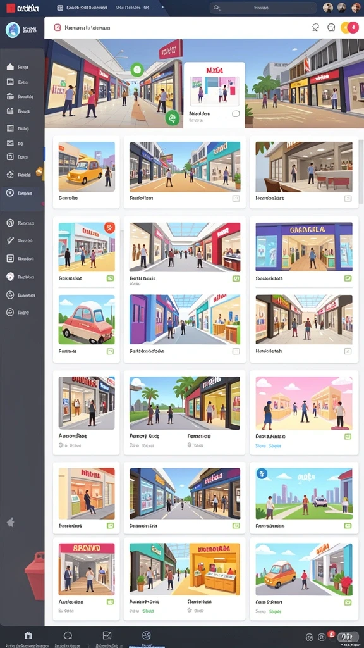This screenshot has width=364, height=648.
Task: Select the home icon in the bottom bar
Action: point(28,635)
